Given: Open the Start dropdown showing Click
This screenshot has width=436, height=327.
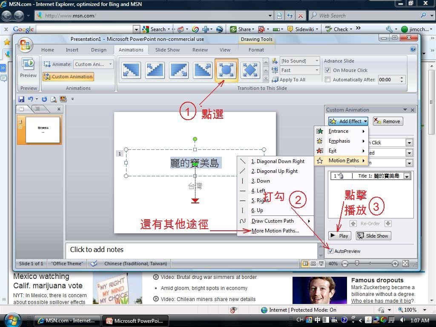Looking at the screenshot, I should click(409, 143).
